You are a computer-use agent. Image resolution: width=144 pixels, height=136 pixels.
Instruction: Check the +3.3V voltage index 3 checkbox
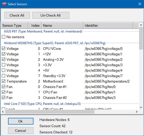[3, 65]
